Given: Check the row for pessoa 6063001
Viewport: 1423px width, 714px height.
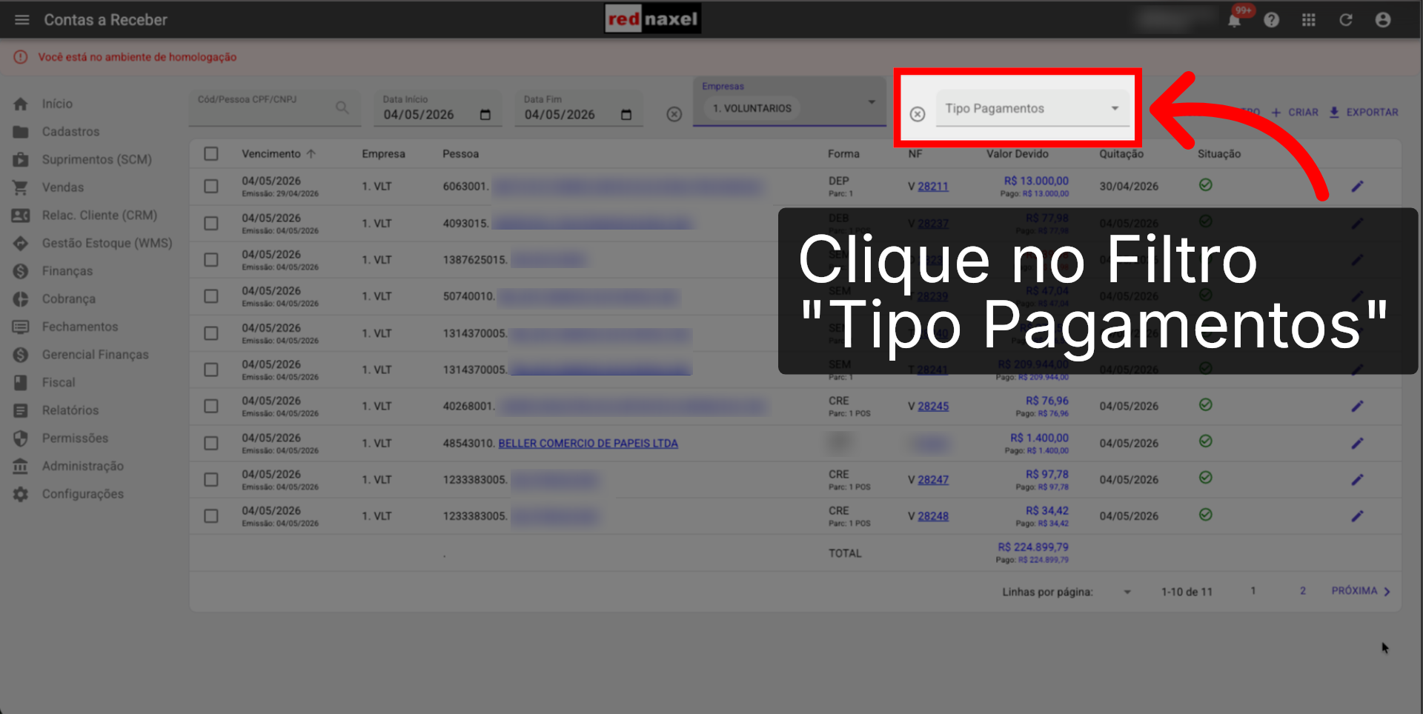Looking at the screenshot, I should tap(211, 186).
